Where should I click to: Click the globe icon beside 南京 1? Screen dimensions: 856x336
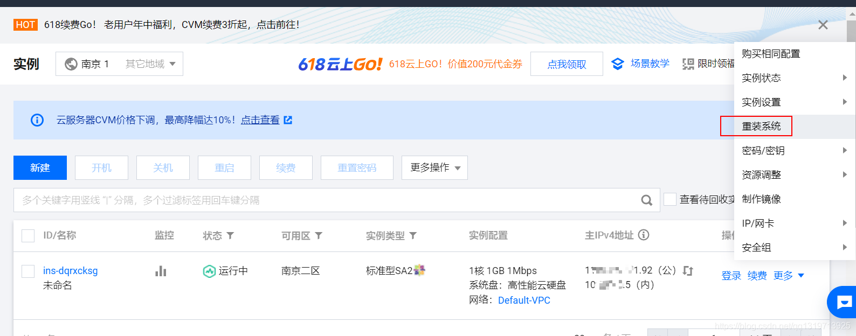(71, 64)
